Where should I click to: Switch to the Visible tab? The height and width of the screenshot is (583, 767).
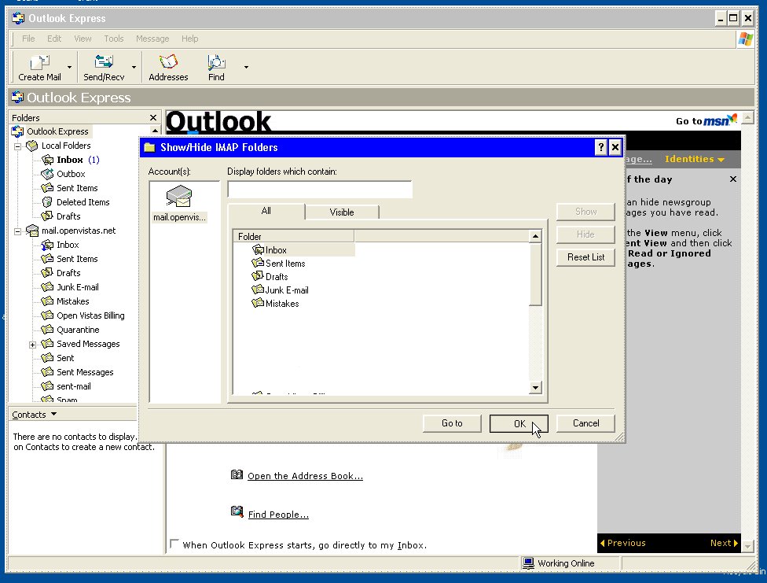(341, 212)
